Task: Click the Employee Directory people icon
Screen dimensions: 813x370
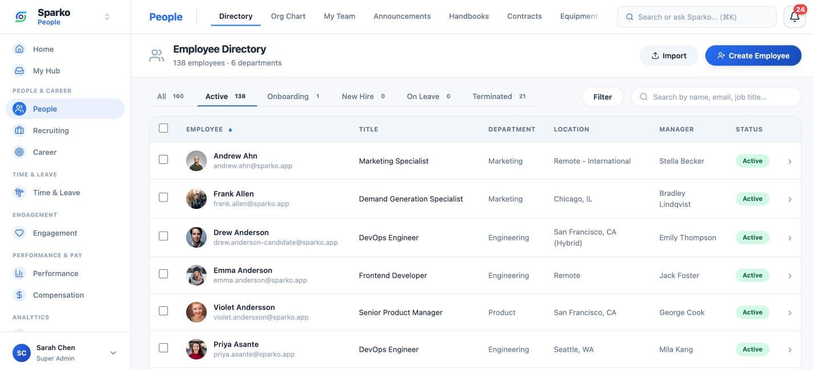Action: (157, 55)
